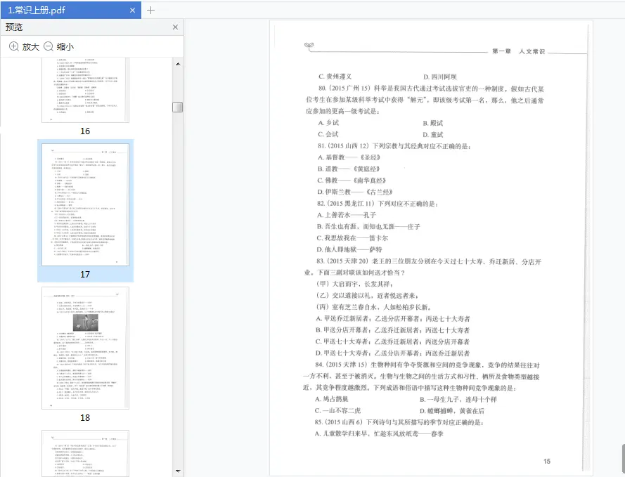This screenshot has height=477, width=625.
Task: Select page 18 thumbnail
Action: tap(85, 348)
